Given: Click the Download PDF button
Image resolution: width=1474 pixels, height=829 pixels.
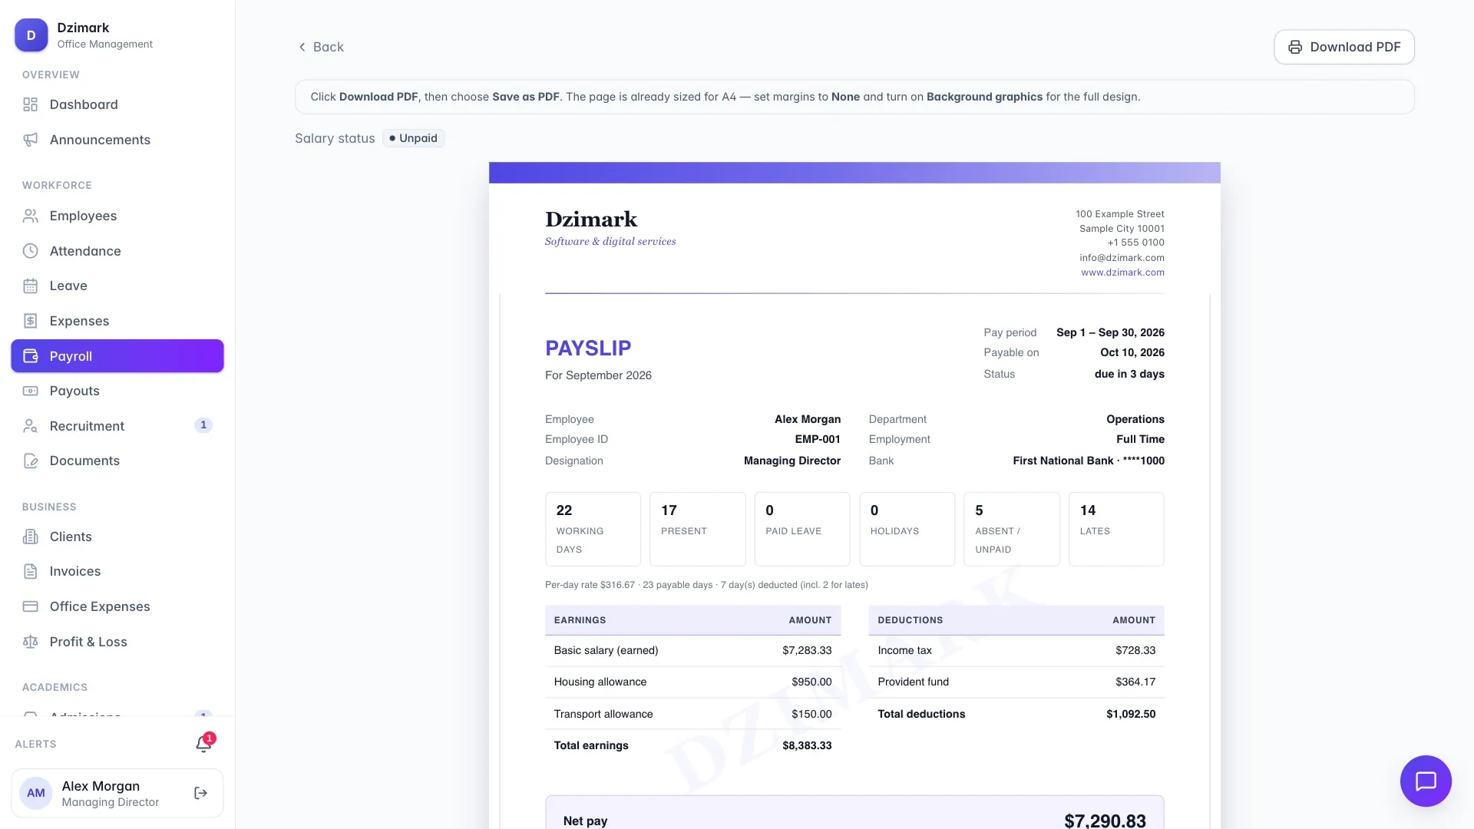Looking at the screenshot, I should coord(1344,47).
